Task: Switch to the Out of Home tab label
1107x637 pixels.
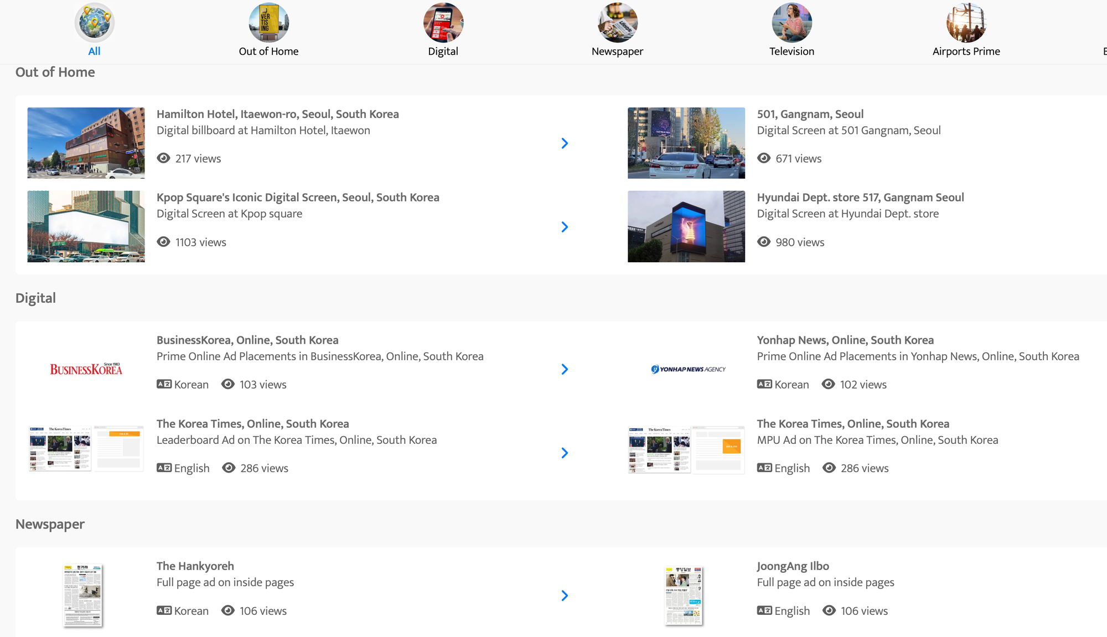Action: pyautogui.click(x=269, y=51)
